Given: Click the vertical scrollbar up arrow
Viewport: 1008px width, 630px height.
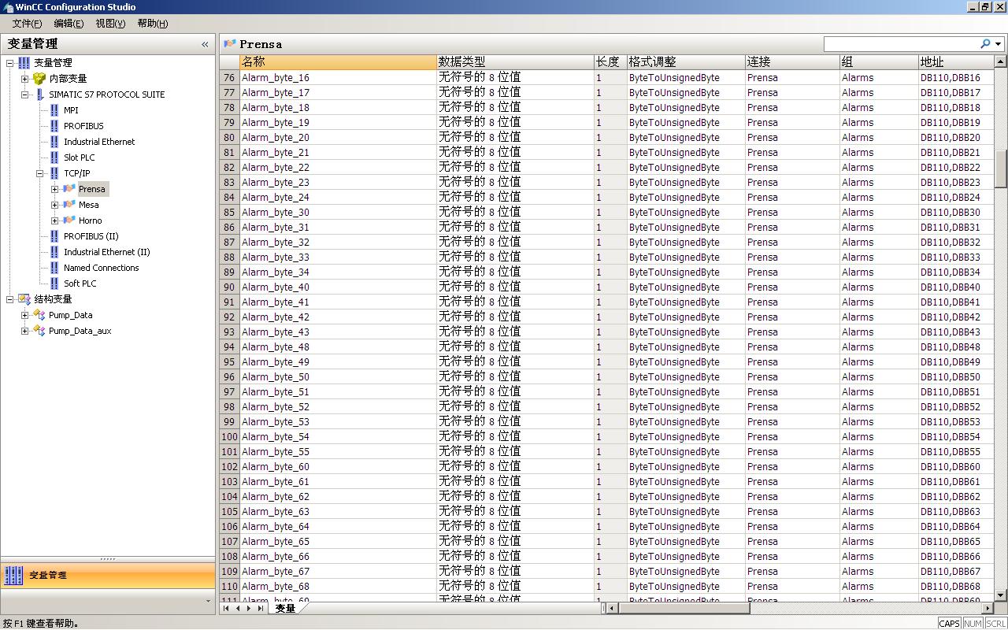Looking at the screenshot, I should [x=1001, y=61].
